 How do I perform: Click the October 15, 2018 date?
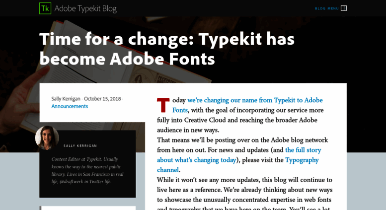tap(102, 99)
